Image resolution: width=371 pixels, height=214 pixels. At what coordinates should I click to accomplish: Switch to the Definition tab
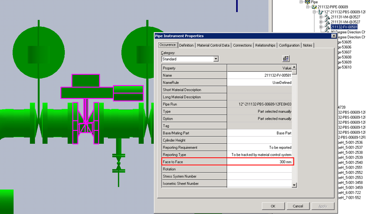click(186, 45)
